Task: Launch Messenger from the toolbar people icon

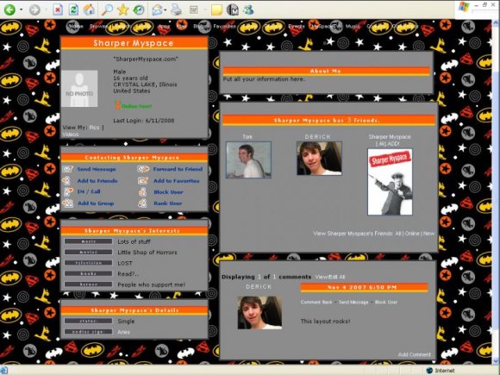Action: (248, 9)
